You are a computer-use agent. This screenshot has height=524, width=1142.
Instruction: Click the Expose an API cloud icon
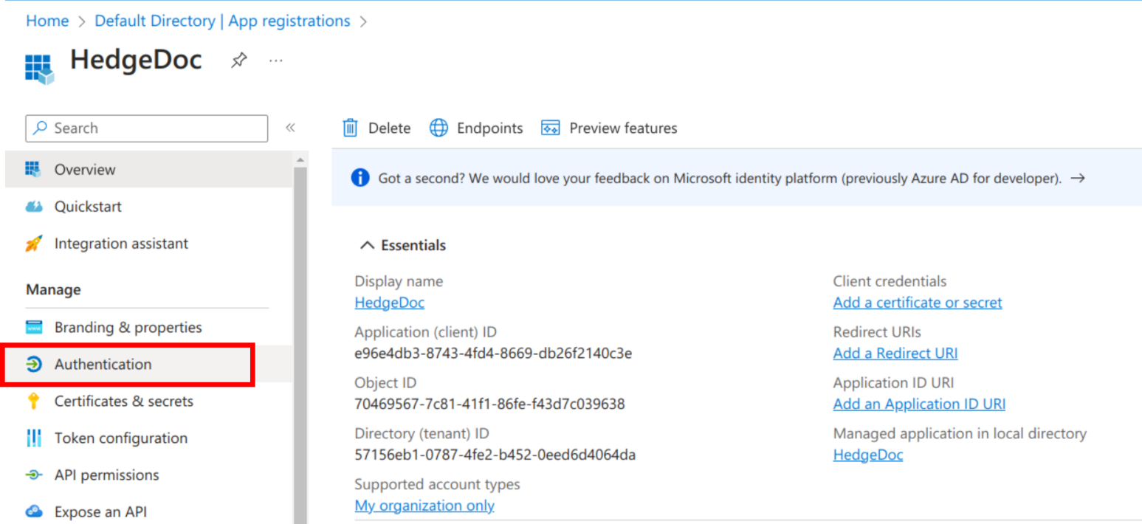coord(35,511)
